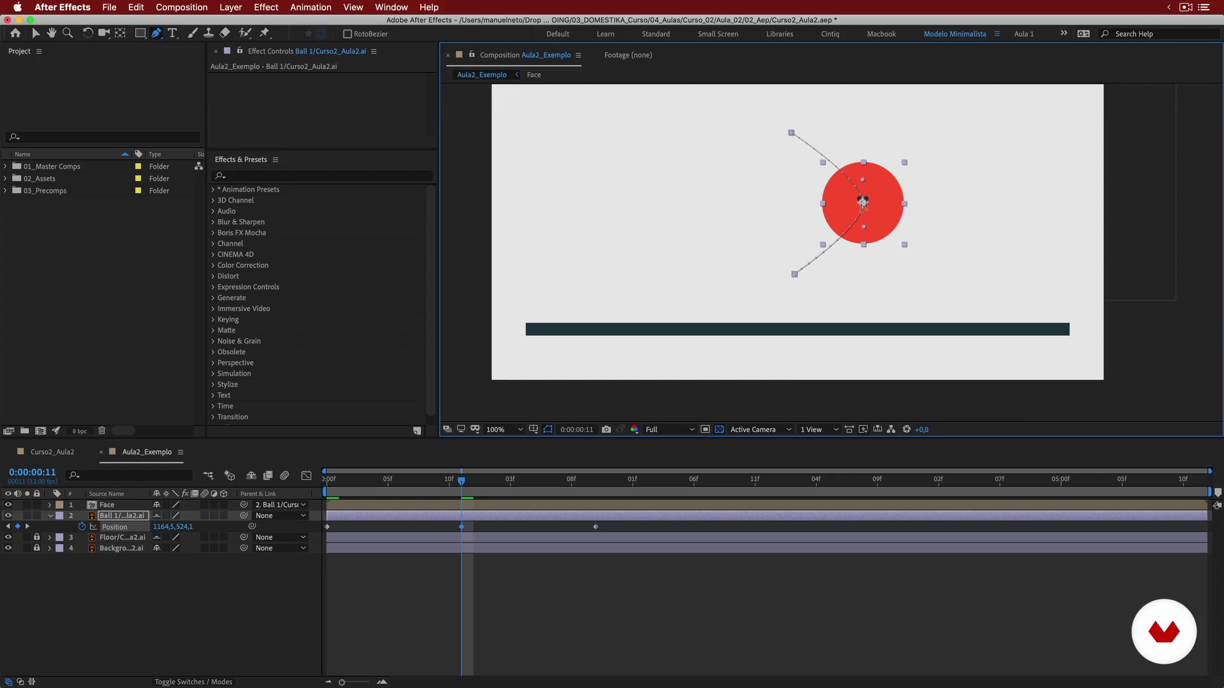Toggle transparency grid in viewer
The width and height of the screenshot is (1224, 688).
pos(719,429)
